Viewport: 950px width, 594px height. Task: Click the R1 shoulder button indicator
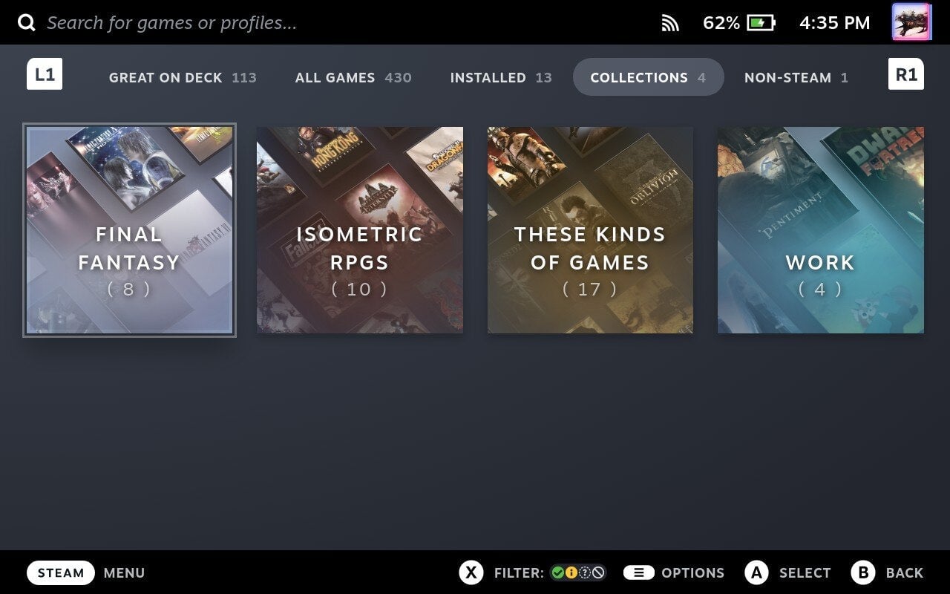click(905, 74)
